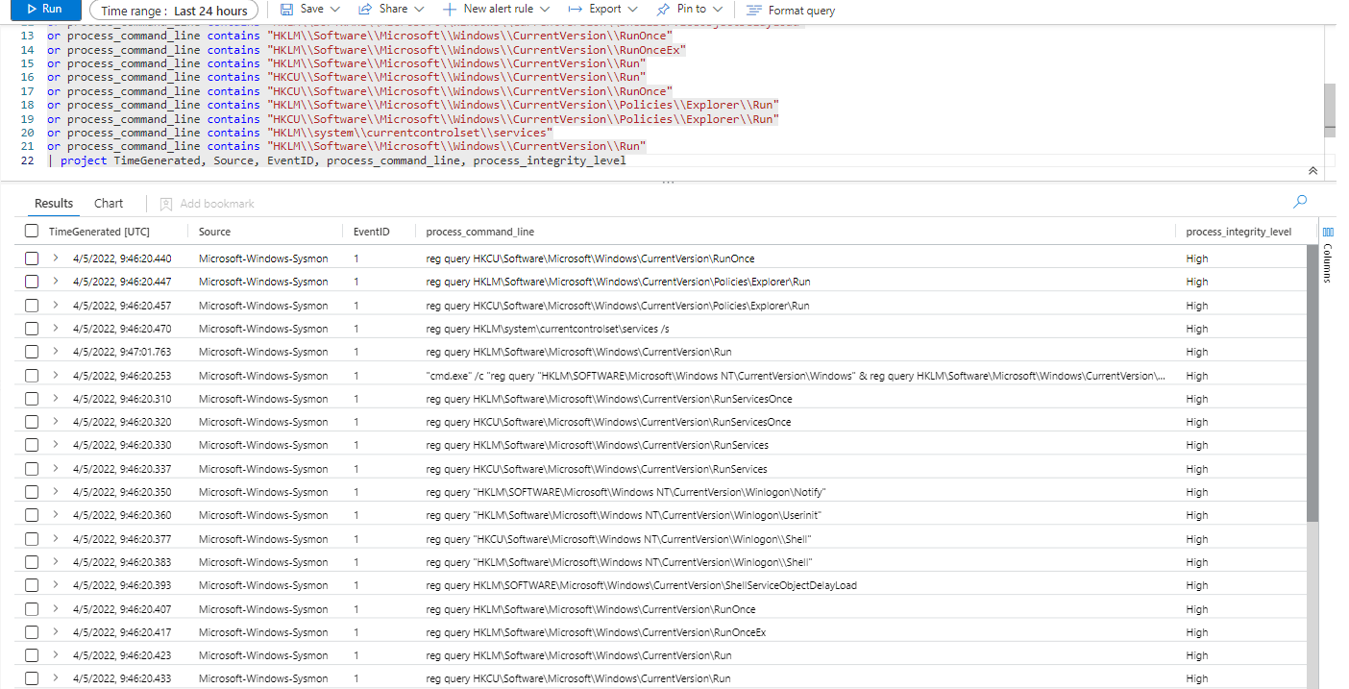Click the New alert rule plus icon

click(449, 9)
